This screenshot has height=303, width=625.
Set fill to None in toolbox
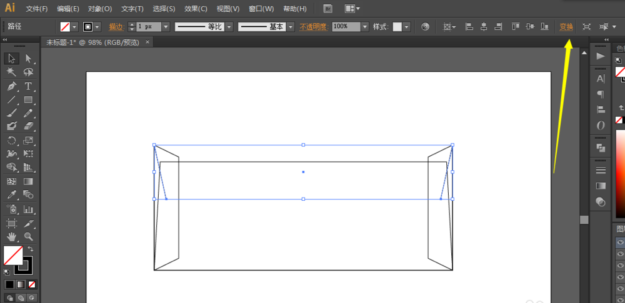pos(32,284)
